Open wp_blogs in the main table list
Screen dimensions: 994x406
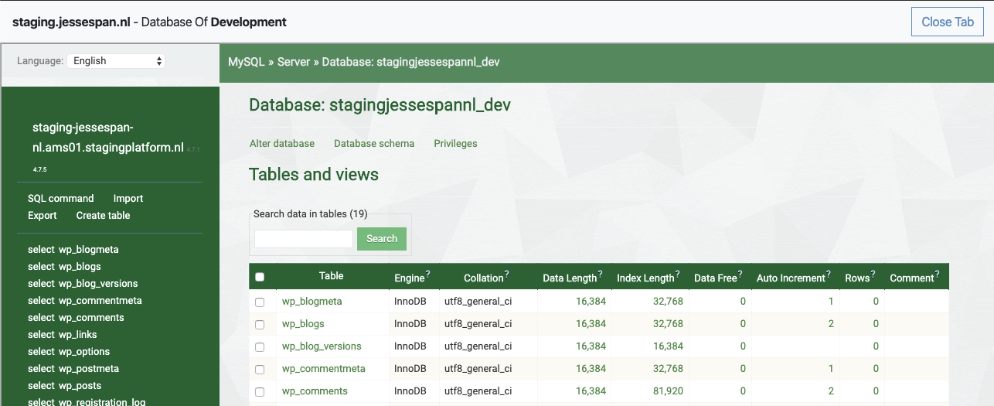(303, 324)
